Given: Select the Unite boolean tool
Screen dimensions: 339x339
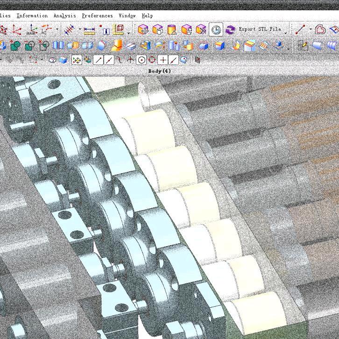Looking at the screenshot, I should 15,46.
